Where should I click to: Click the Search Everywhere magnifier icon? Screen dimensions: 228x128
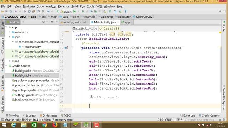coord(220,11)
